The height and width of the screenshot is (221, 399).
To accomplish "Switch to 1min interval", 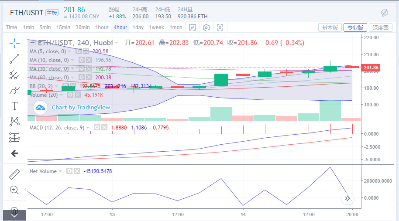I will pos(28,27).
